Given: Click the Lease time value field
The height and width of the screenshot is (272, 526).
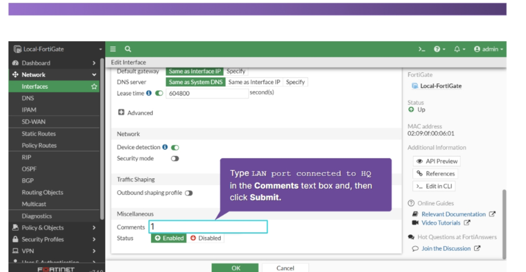Looking at the screenshot, I should pos(207,94).
